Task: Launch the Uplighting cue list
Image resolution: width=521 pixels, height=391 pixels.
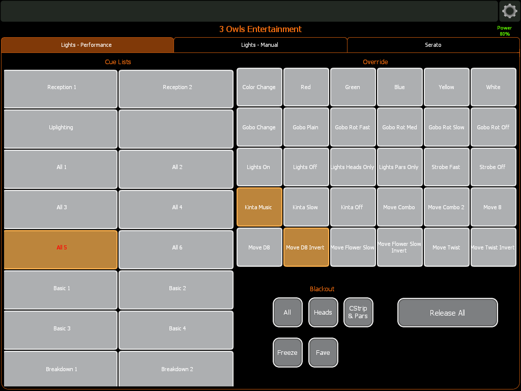Action: (61, 129)
